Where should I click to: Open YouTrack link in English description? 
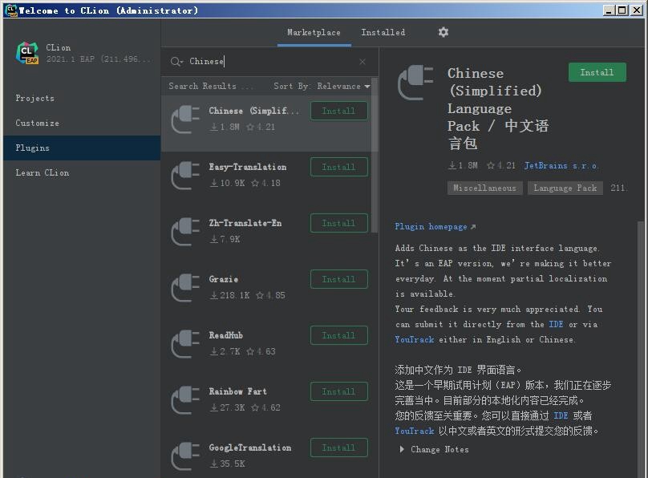tap(414, 339)
